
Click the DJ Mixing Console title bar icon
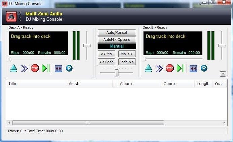[x=4, y=4]
